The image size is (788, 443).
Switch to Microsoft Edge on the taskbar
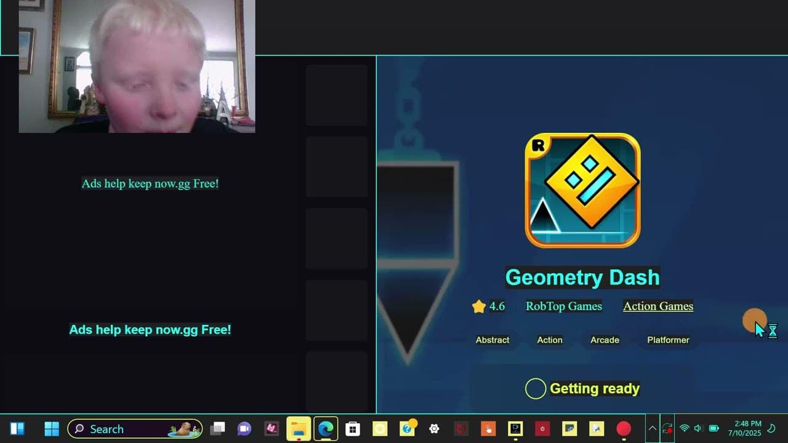click(326, 429)
